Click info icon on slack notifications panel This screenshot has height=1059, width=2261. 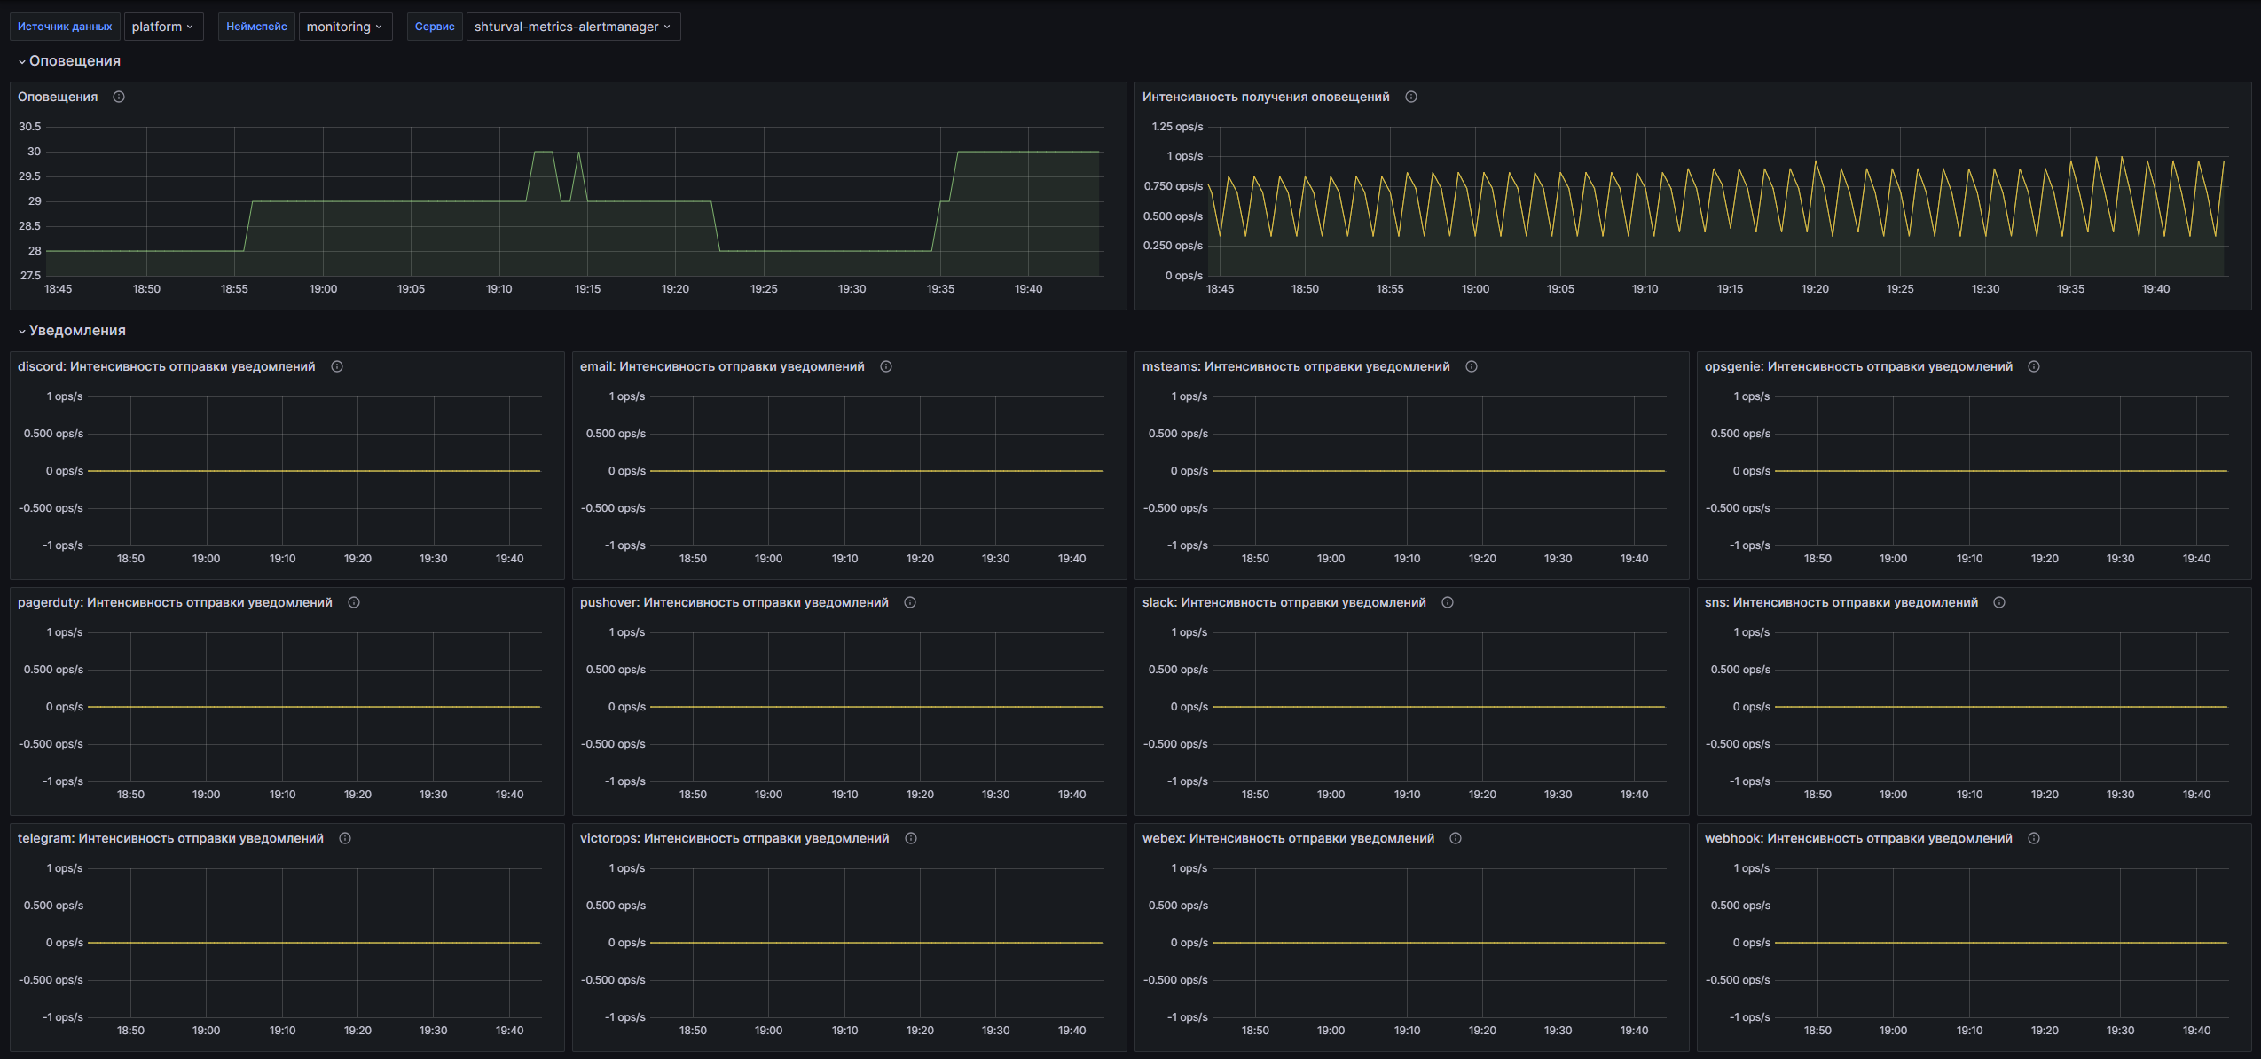point(1448,602)
